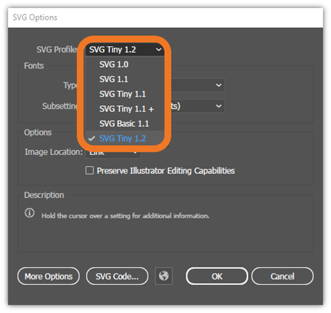Viewport: 331px width, 313px height.
Task: Enable Preserve Illustrator Editing Capabilities checkbox
Action: click(x=90, y=171)
